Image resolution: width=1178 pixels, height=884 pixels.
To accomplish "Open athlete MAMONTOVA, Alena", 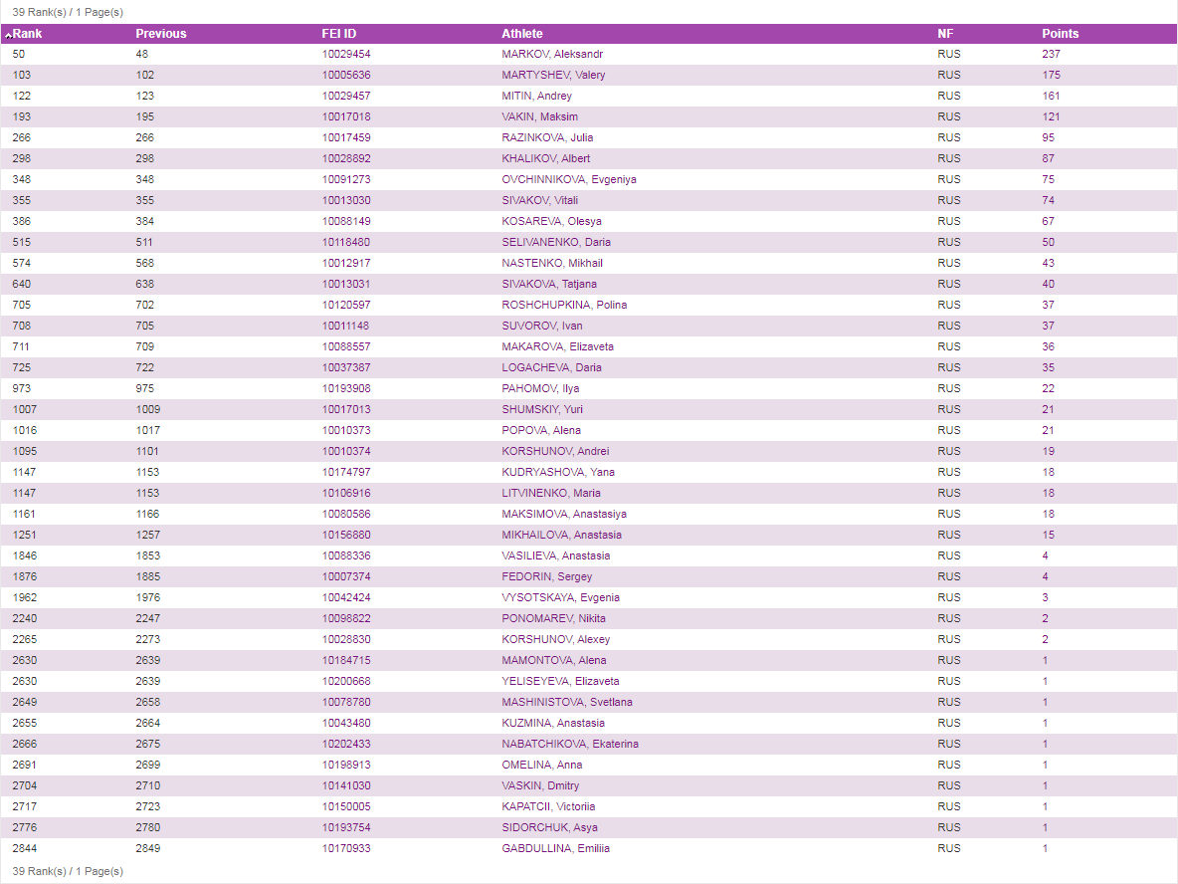I will pyautogui.click(x=554, y=661).
